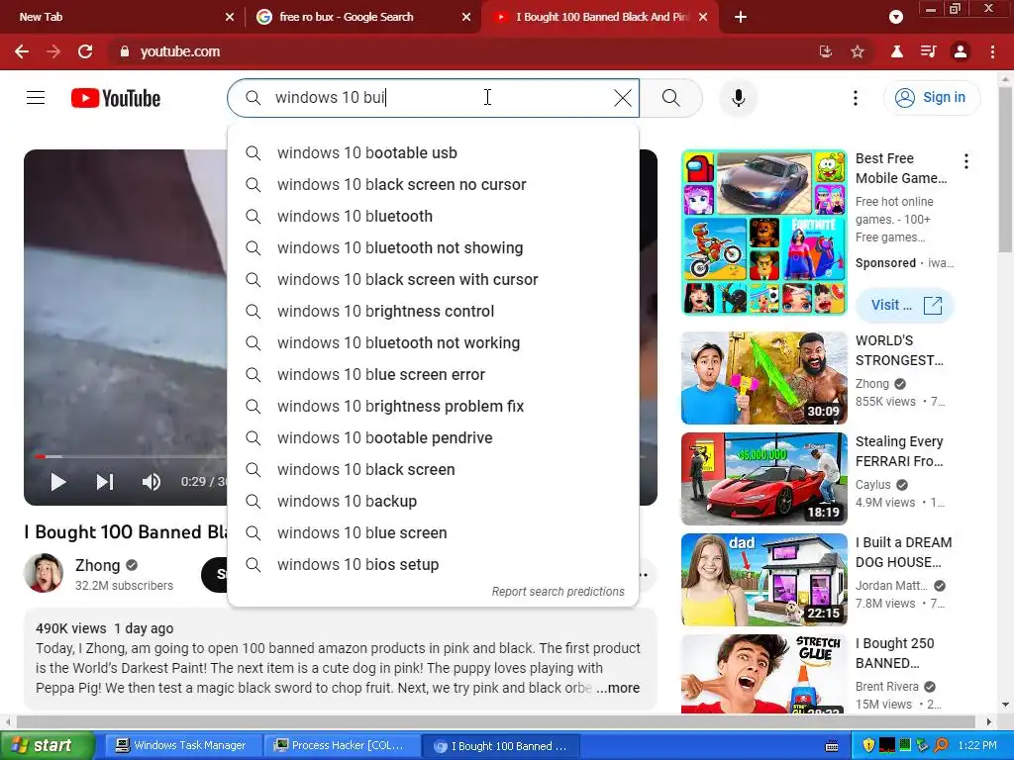
Task: Reload the page
Action: pyautogui.click(x=85, y=51)
